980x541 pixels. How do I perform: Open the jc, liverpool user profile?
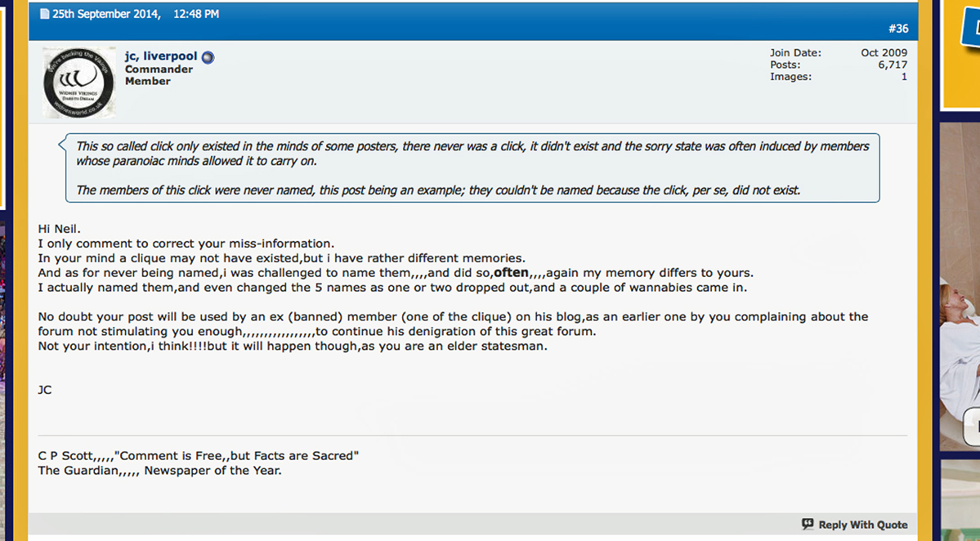(x=161, y=56)
